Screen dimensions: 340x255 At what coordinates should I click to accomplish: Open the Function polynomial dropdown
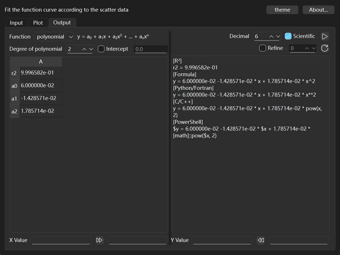click(54, 37)
